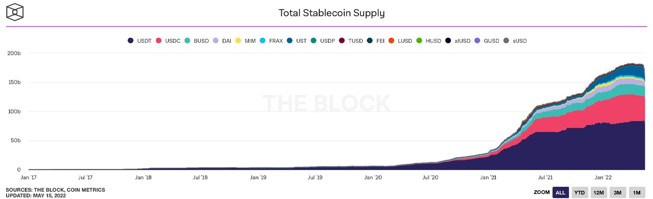Toggle the USDT legend series

140,40
